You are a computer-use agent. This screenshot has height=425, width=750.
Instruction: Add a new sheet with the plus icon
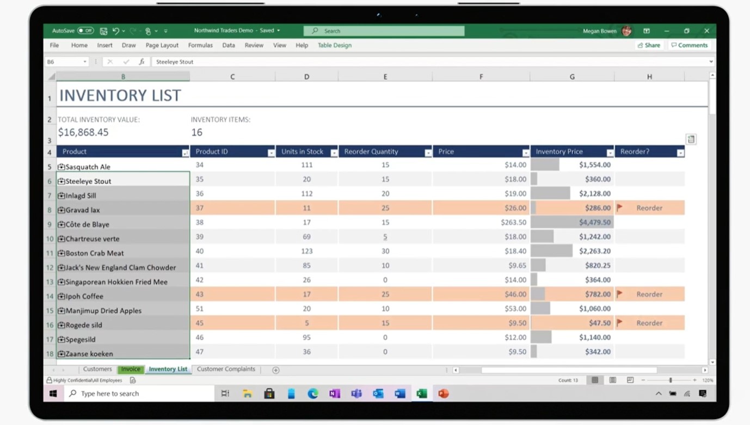point(276,370)
